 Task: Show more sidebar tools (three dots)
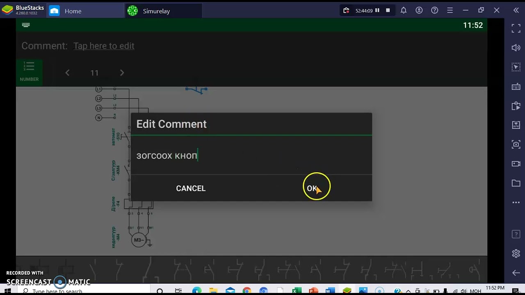coord(516,202)
